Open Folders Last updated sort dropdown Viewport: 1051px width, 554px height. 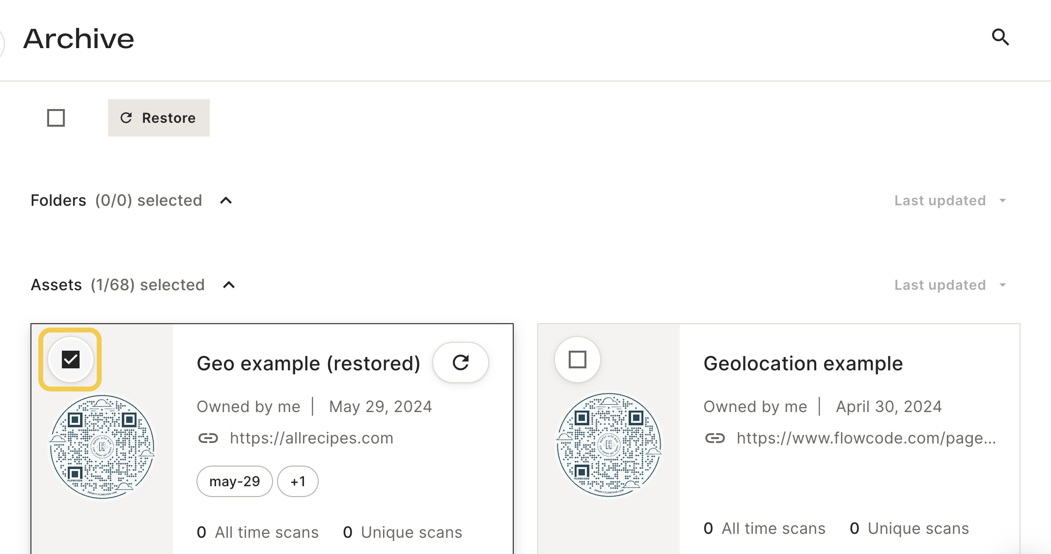[x=951, y=200]
